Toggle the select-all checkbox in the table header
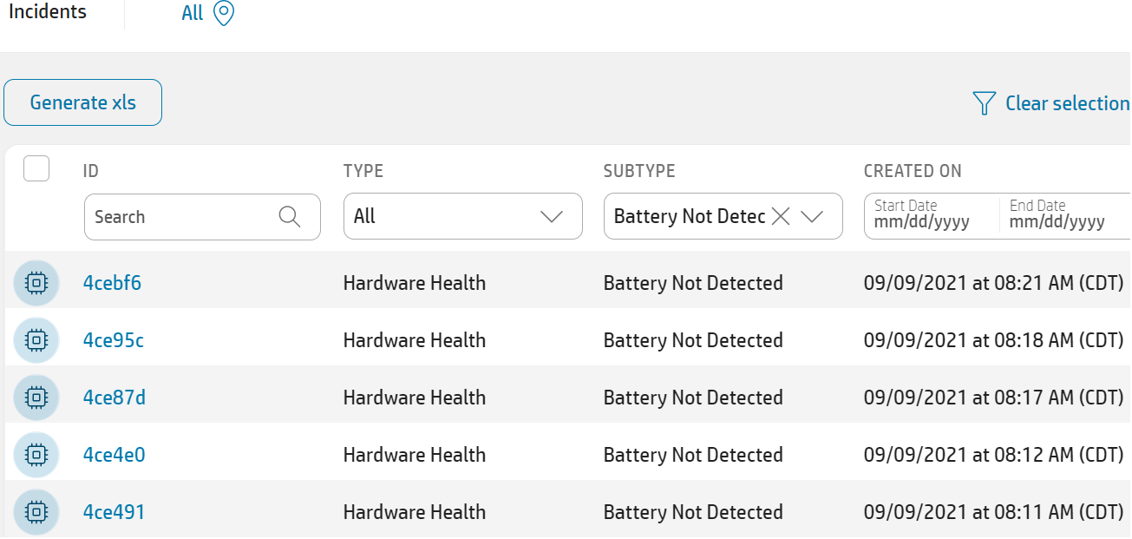 pyautogui.click(x=36, y=168)
